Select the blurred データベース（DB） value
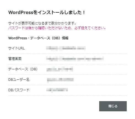Image resolution: width=135 pixels, height=119 pixels. [x=60, y=69]
